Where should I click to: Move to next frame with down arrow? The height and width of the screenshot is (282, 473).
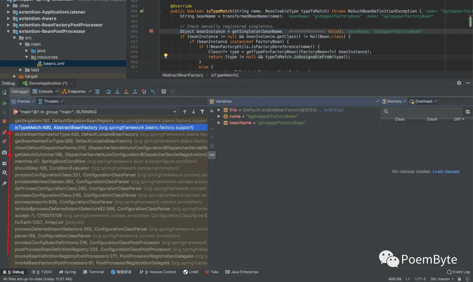coord(194,112)
